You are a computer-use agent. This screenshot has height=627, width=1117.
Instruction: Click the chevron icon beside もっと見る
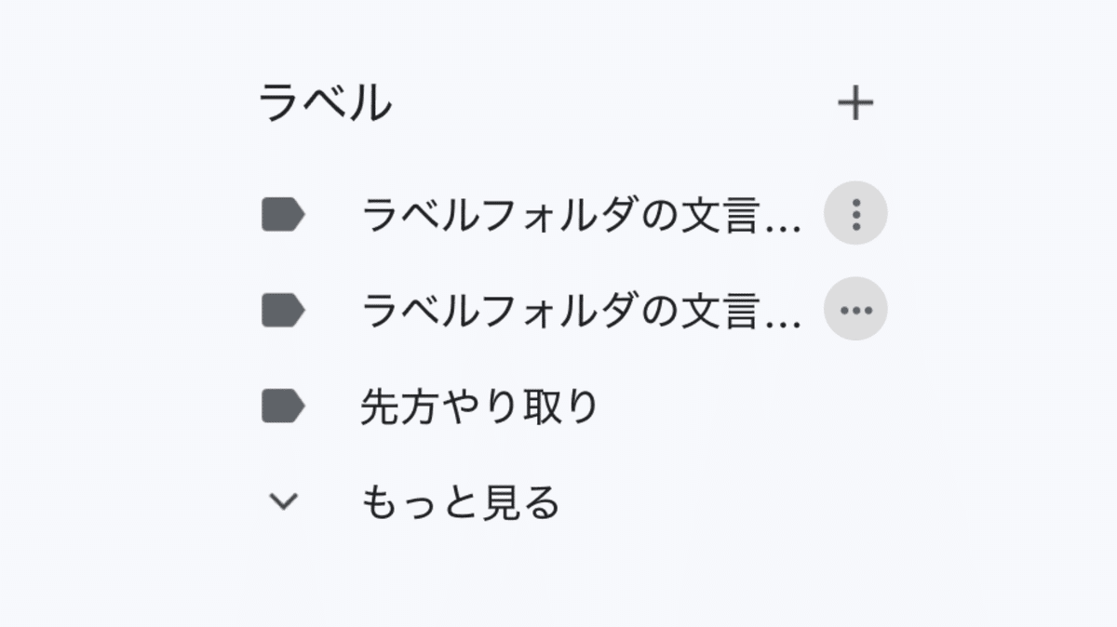[283, 502]
